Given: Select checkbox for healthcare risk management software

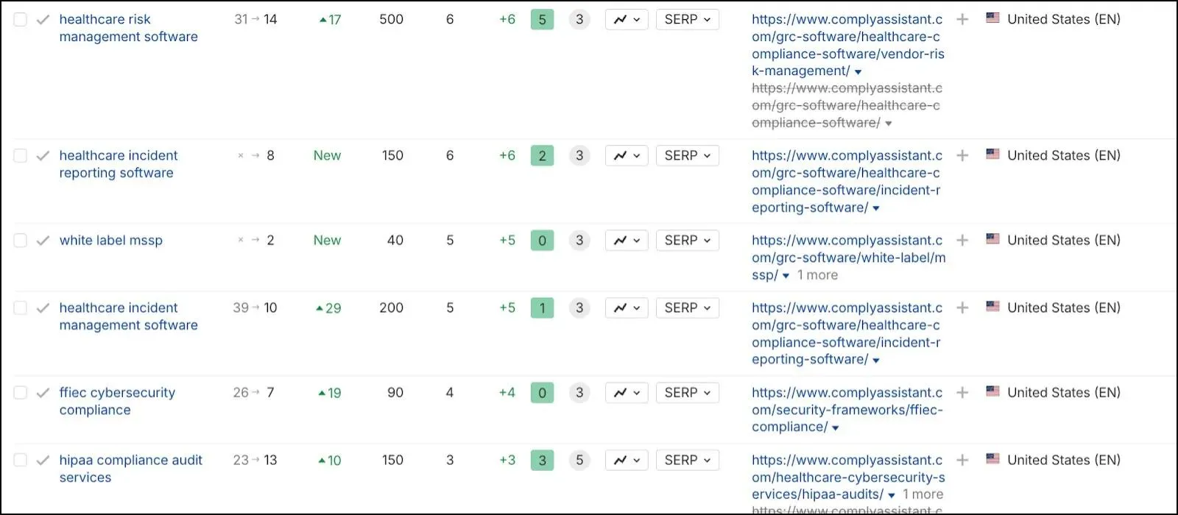Looking at the screenshot, I should [21, 20].
